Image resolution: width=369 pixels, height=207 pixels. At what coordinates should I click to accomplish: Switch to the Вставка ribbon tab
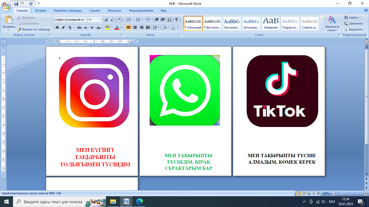(41, 11)
